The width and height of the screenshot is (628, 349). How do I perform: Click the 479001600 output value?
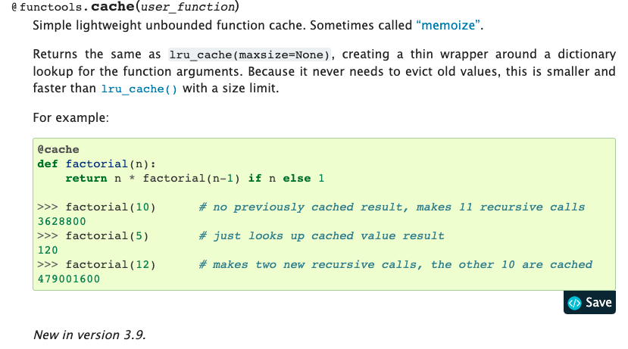click(x=69, y=279)
